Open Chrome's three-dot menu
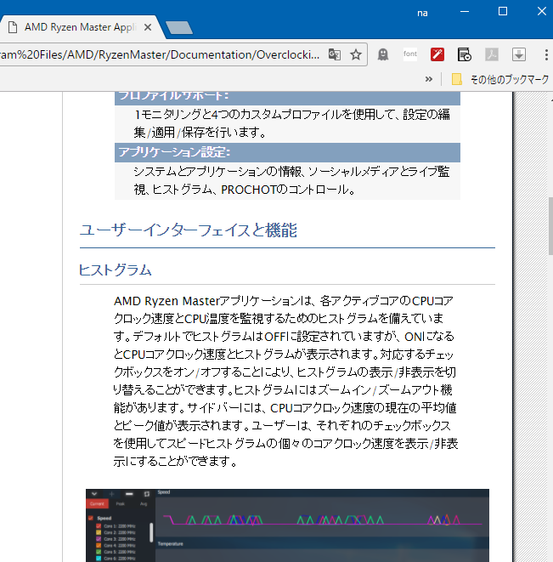553x562 pixels. pos(546,54)
